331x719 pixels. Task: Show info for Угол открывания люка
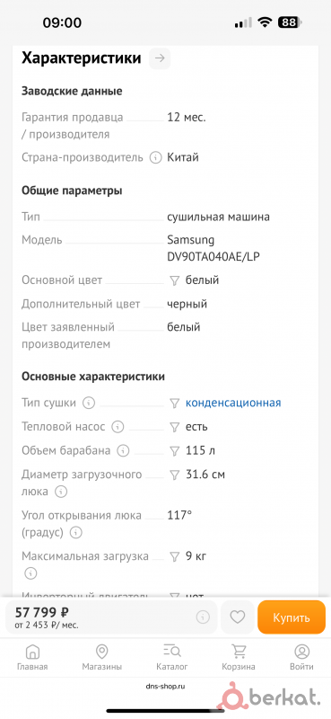click(76, 533)
